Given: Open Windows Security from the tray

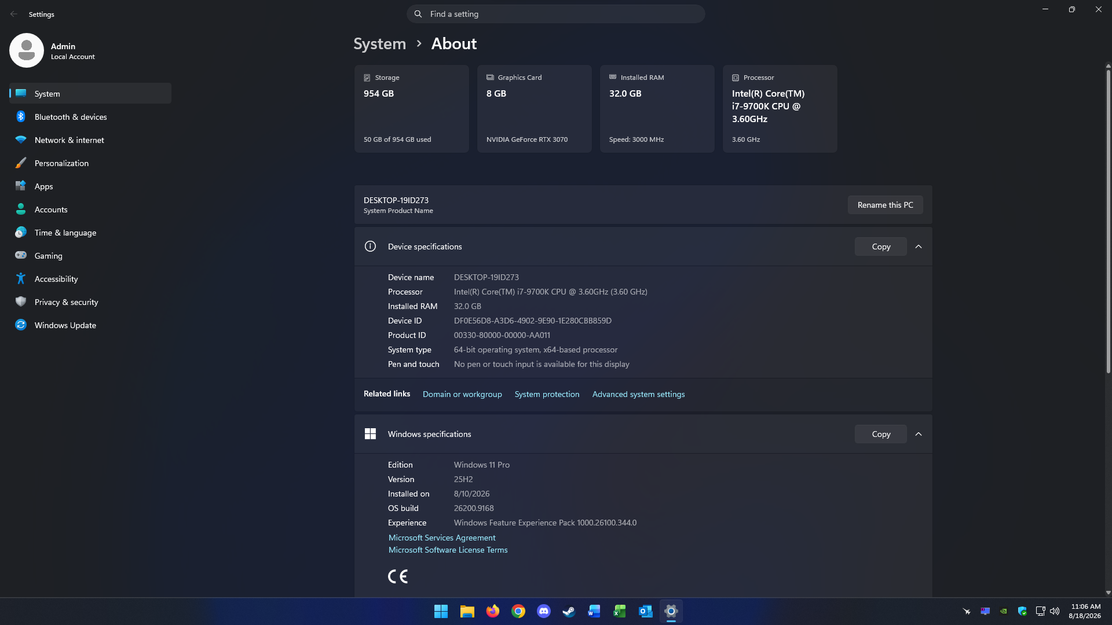Looking at the screenshot, I should click(1022, 611).
